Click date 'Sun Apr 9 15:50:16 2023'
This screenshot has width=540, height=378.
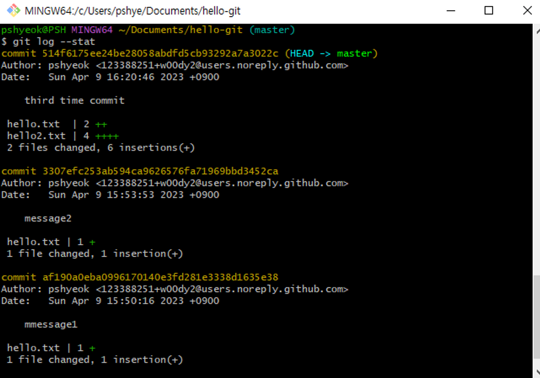tap(116, 301)
